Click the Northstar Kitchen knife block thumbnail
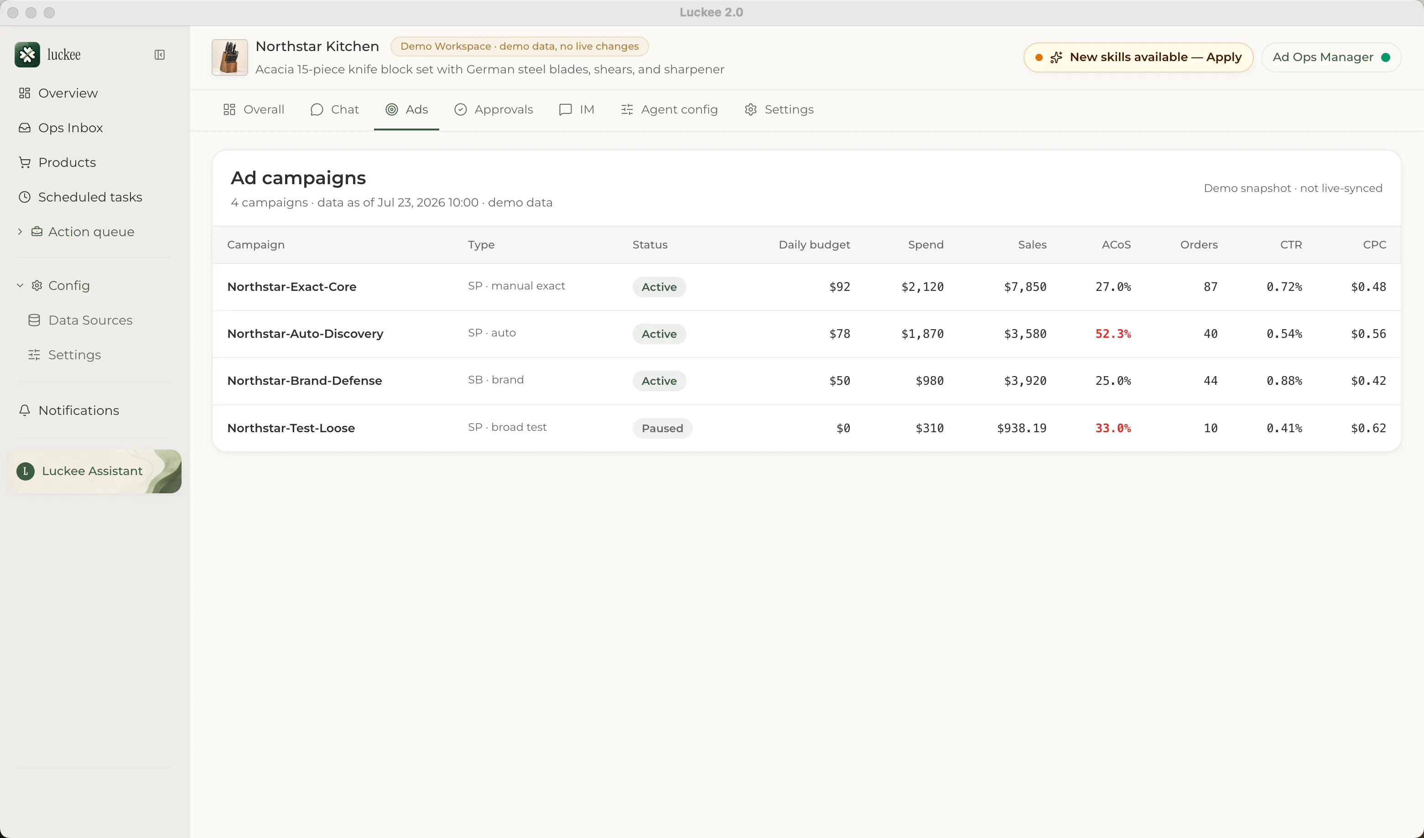The width and height of the screenshot is (1424, 838). [229, 57]
